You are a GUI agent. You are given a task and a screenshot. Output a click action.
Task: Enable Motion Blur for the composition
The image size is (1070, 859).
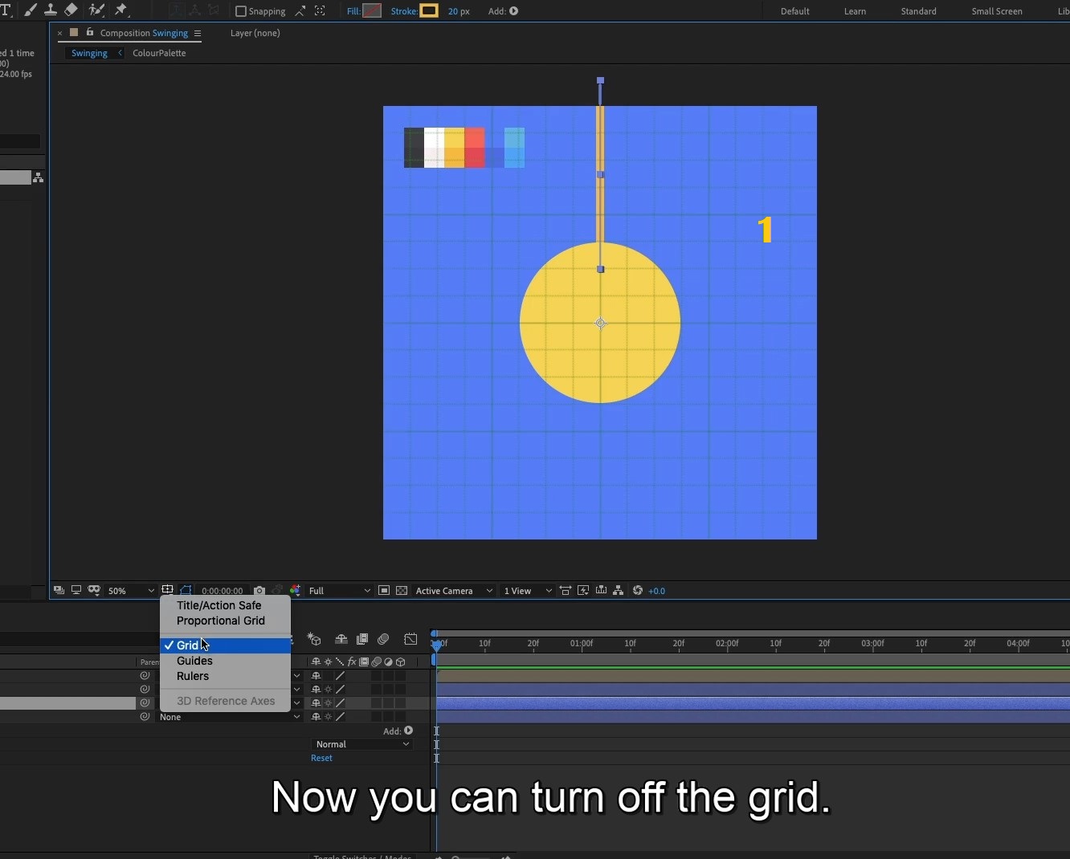(383, 639)
